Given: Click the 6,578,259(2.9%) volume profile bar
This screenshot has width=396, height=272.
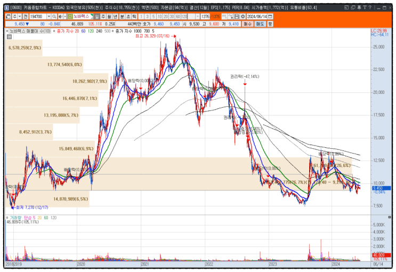Looking at the screenshot, I should coord(24,48).
